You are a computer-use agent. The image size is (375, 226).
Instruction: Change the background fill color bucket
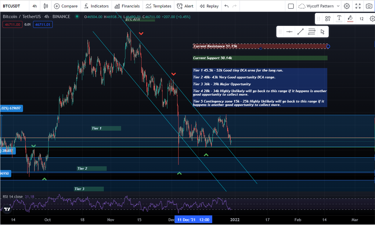pyautogui.click(x=350, y=19)
